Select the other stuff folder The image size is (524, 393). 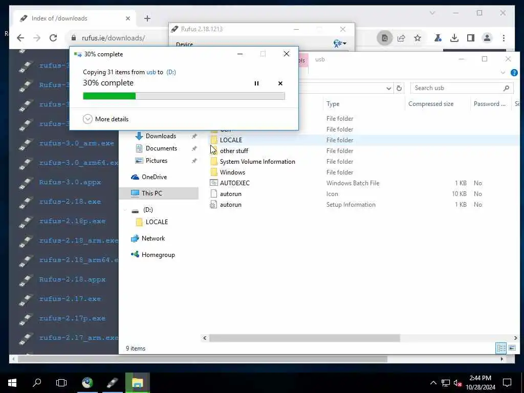click(234, 151)
